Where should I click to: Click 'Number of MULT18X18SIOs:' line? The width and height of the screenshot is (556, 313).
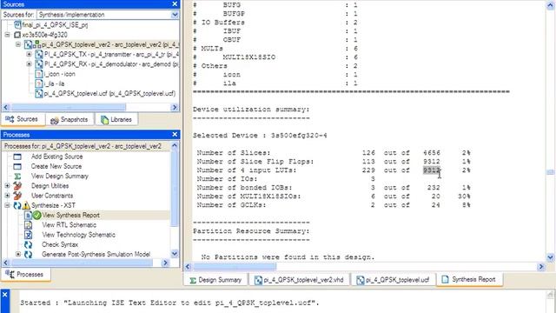[x=334, y=196]
